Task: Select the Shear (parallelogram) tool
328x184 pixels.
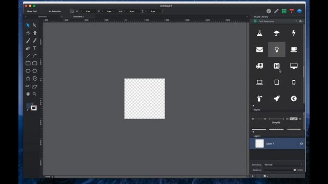Action: [x=35, y=86]
